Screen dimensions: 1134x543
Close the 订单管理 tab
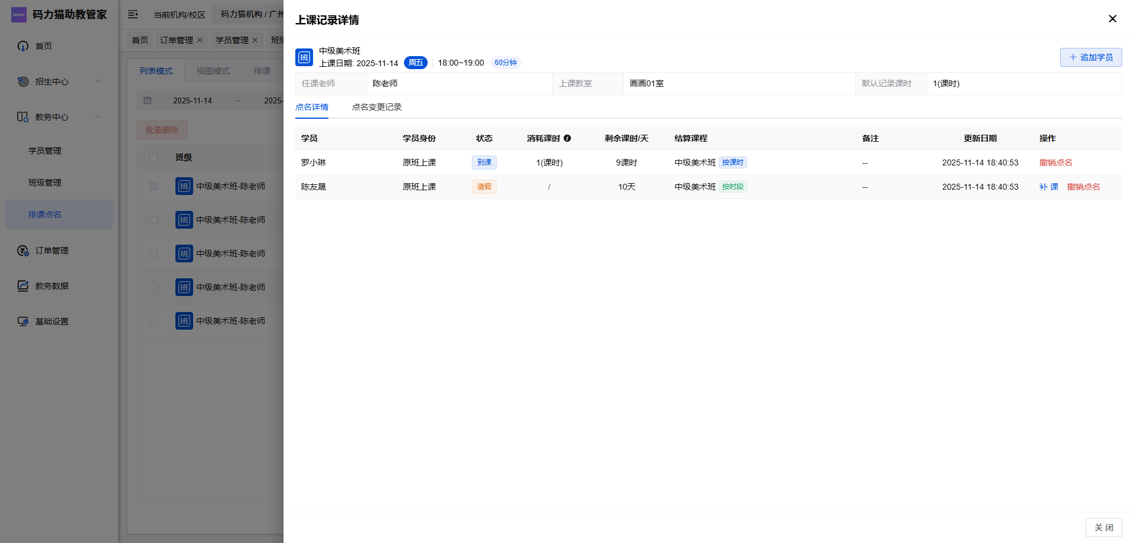[x=200, y=40]
